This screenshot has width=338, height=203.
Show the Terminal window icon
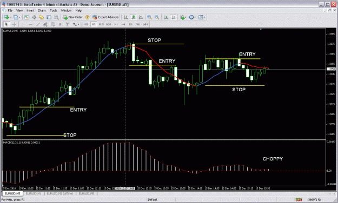coord(49,17)
